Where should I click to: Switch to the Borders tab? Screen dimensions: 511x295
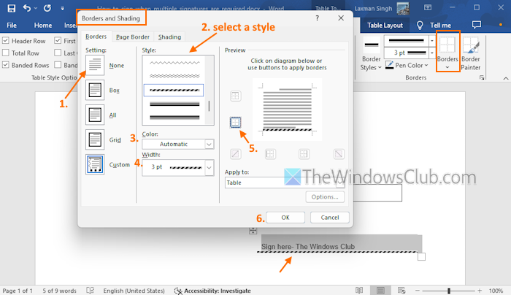click(x=96, y=37)
